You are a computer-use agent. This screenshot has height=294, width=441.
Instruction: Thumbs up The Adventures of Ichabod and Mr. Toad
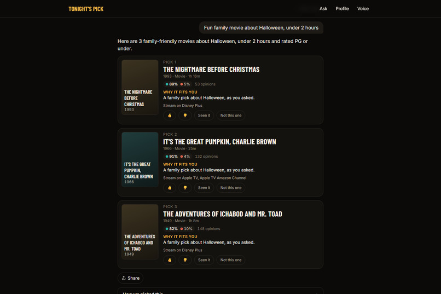pos(170,260)
